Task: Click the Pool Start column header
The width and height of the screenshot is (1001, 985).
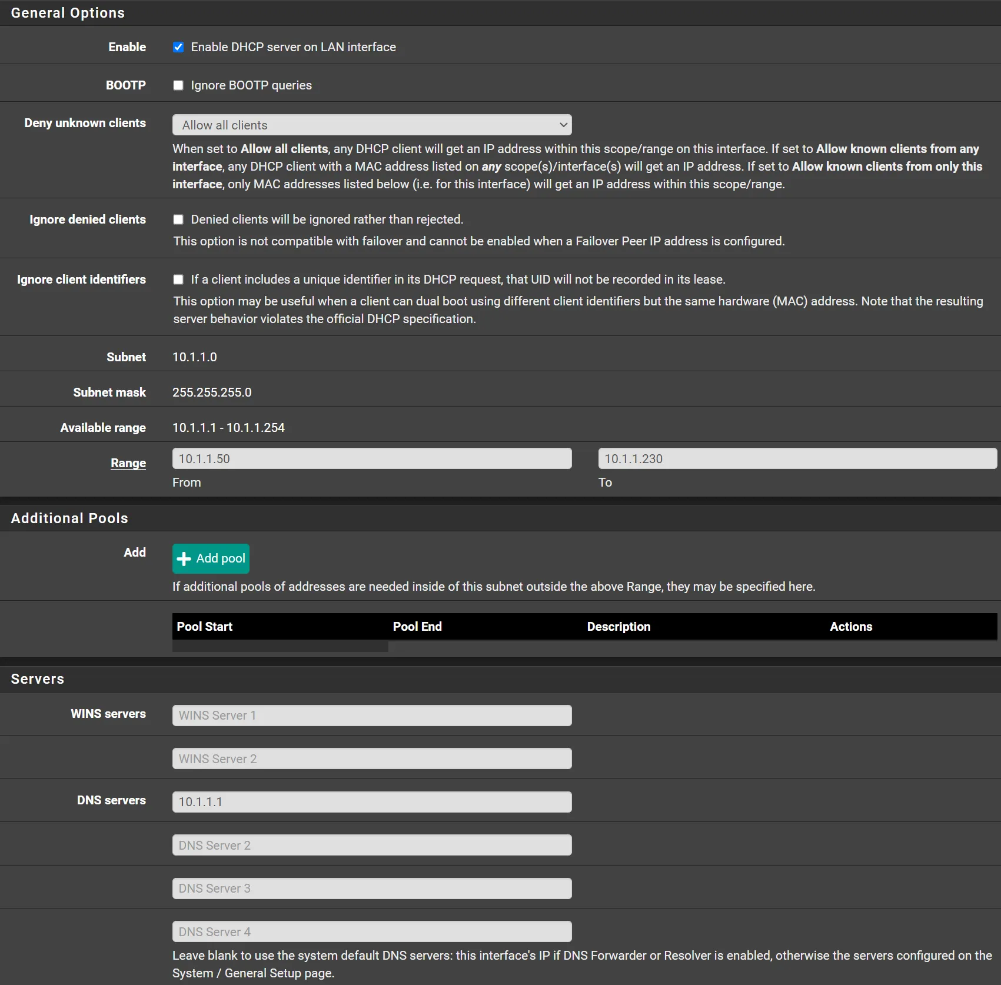Action: click(205, 627)
